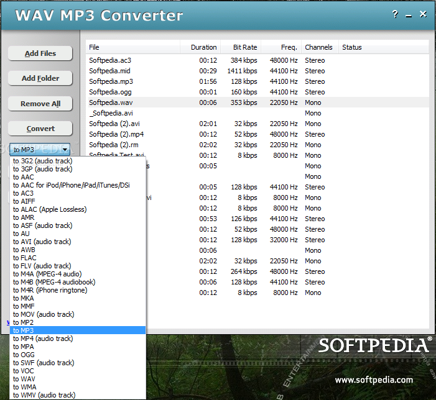Pick 'to ASF (audio track)' format
The height and width of the screenshot is (400, 436).
point(78,225)
